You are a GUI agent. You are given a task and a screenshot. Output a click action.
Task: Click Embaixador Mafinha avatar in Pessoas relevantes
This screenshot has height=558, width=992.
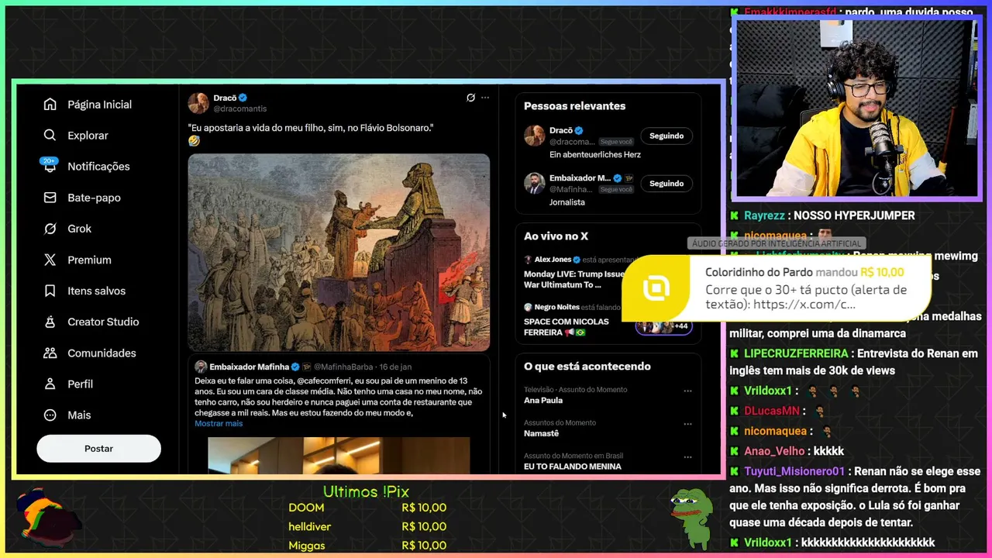pos(535,184)
